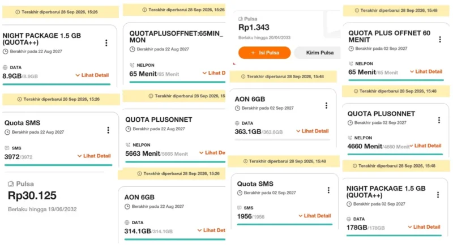Screen dimensions: 453x252
Task: Open kebab menu on AON 6GB 363.1GB card
Action: coord(327,105)
